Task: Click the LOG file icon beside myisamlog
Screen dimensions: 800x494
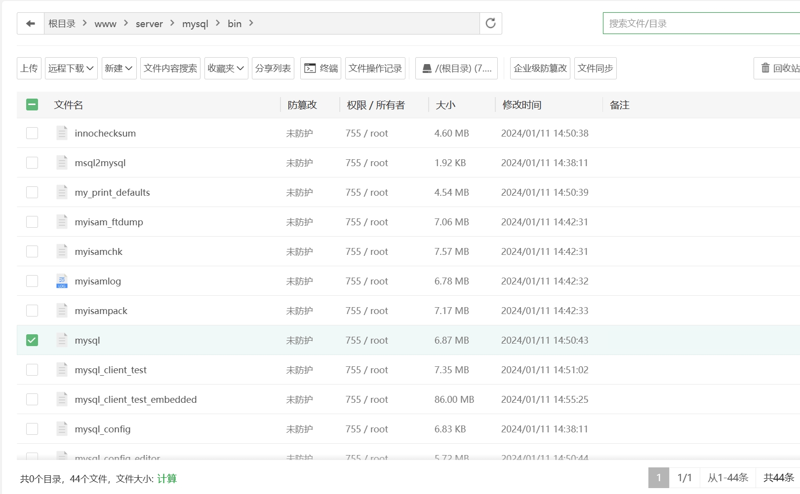Action: pyautogui.click(x=62, y=281)
